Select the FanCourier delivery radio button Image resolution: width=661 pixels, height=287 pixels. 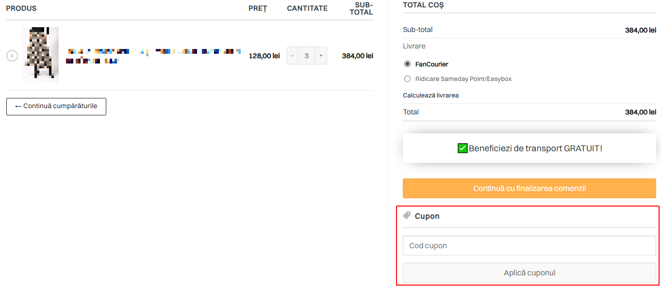pyautogui.click(x=407, y=64)
